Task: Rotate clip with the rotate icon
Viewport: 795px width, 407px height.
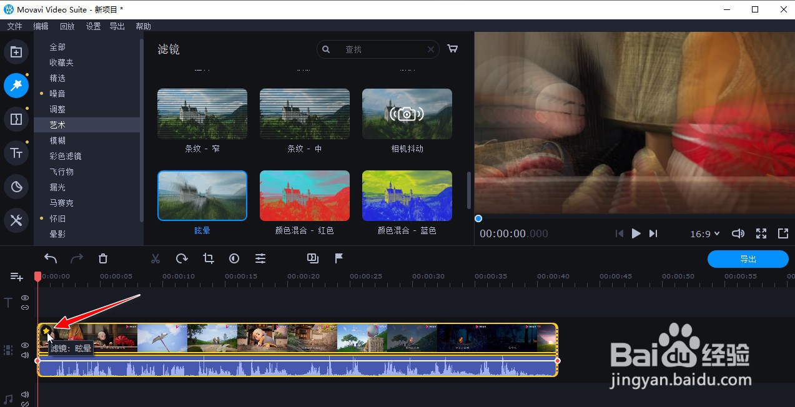Action: (x=182, y=258)
